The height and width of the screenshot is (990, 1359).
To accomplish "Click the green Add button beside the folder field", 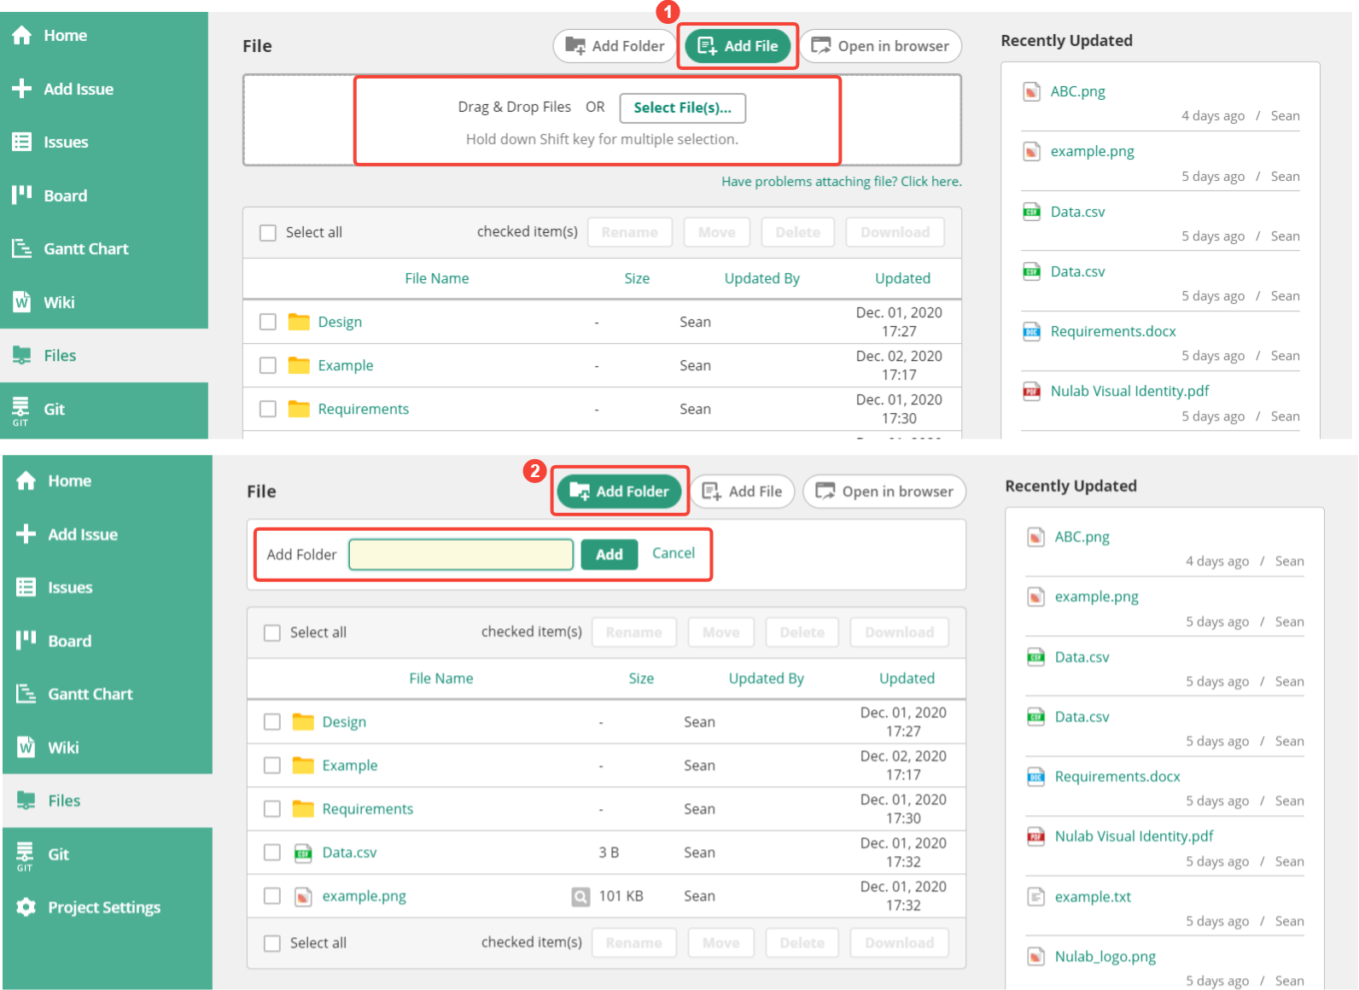I will tap(609, 555).
